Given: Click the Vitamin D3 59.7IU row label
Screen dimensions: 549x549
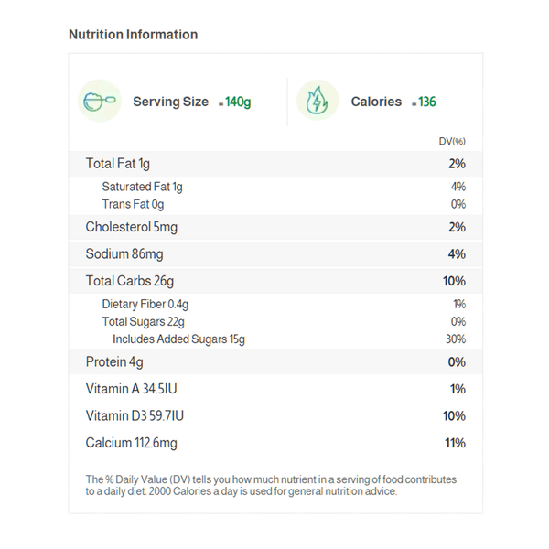Looking at the screenshot, I should point(135,416).
